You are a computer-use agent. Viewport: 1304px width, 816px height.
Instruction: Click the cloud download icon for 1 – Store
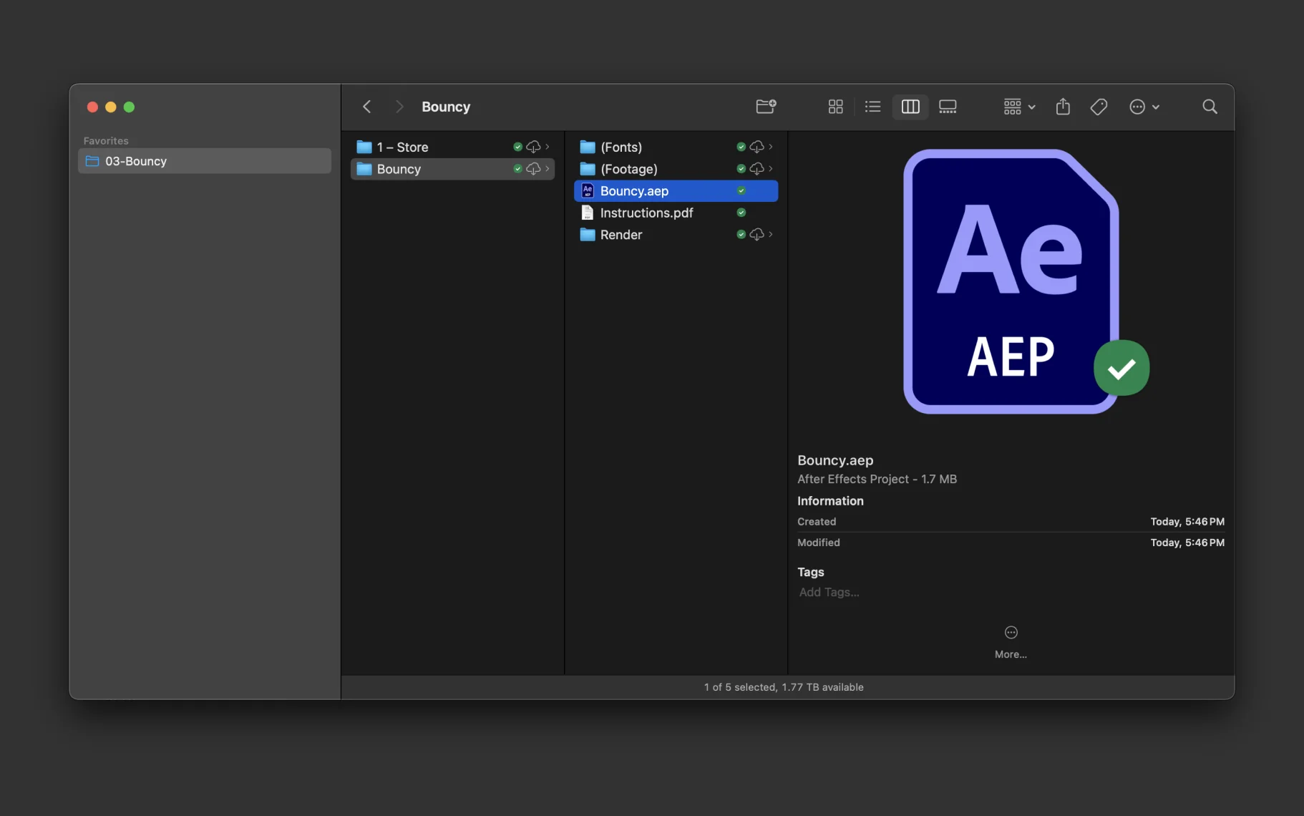click(x=533, y=147)
